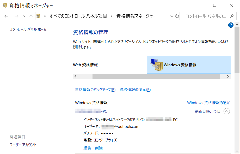
Task: Open コントロール パネル ホーム link
Action: point(28,29)
